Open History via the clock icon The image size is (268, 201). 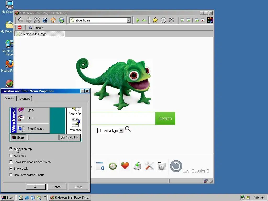pyautogui.click(x=163, y=20)
